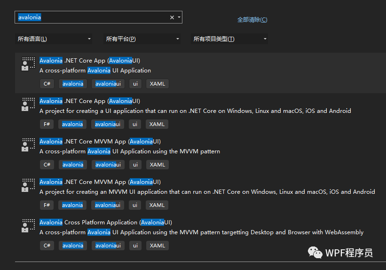Select the C# Avalonia .NET Core App template icon

tap(28, 64)
